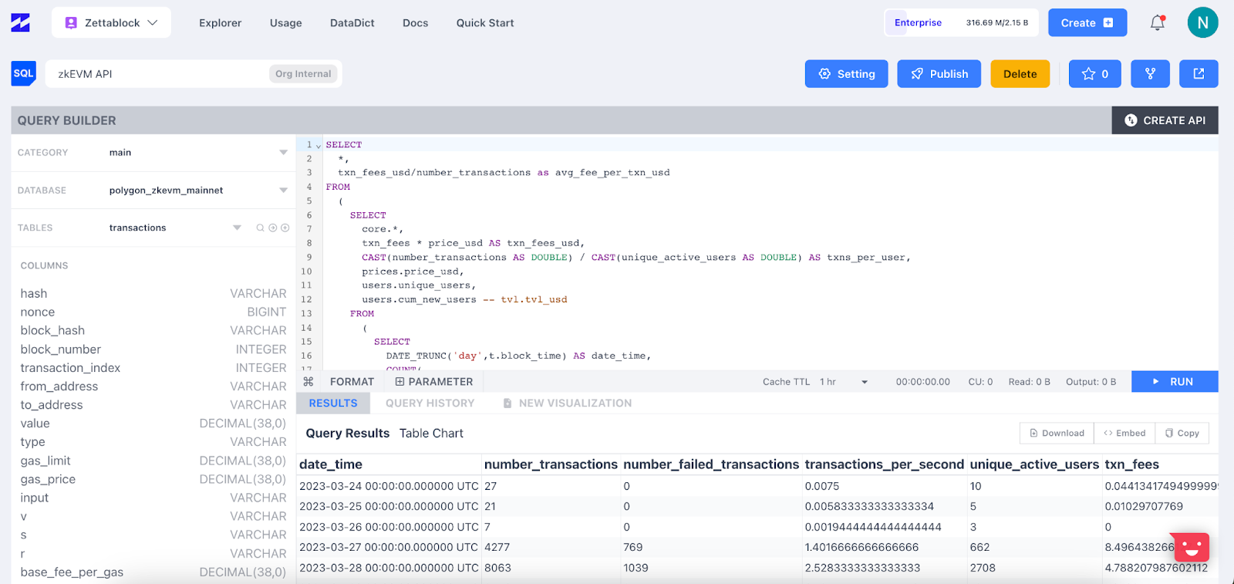Star the query
Screen dimensions: 1234x584
coord(1094,74)
